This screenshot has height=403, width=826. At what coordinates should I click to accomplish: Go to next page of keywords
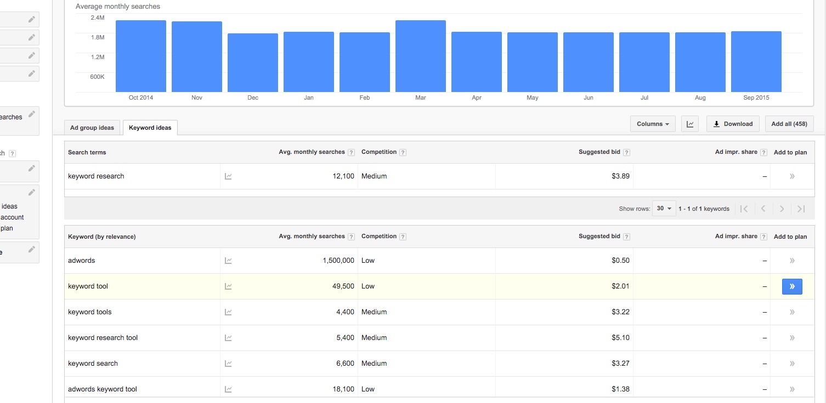coord(782,209)
